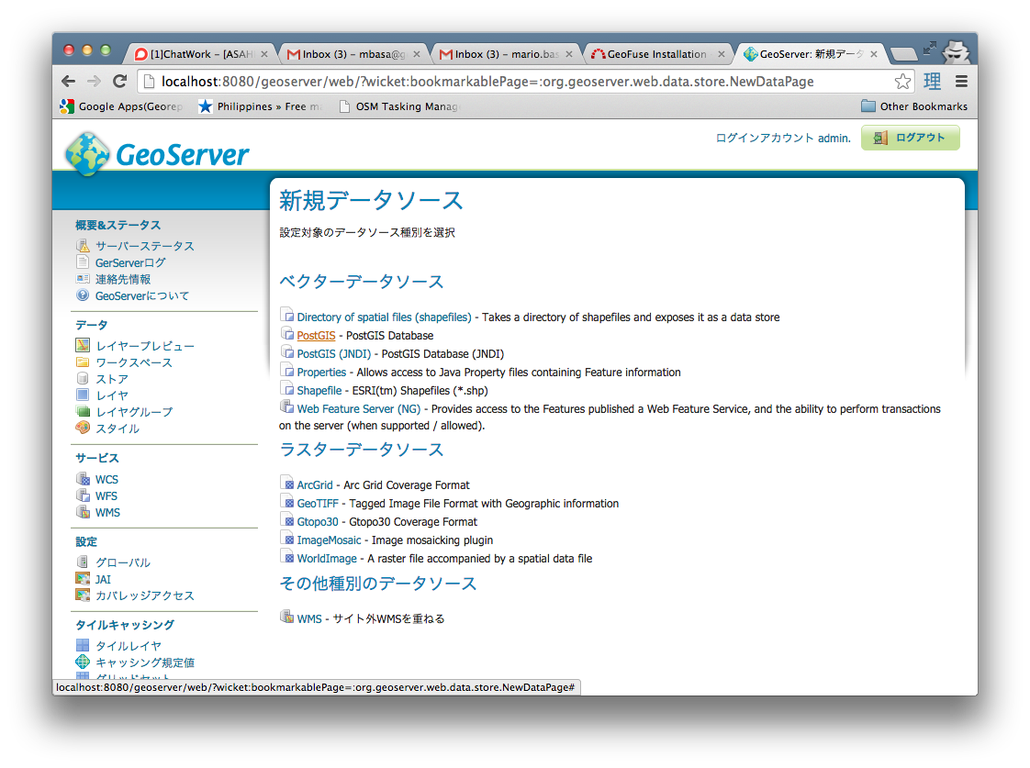The height and width of the screenshot is (768, 1030).
Task: Click the ストア database icon
Action: pos(83,379)
